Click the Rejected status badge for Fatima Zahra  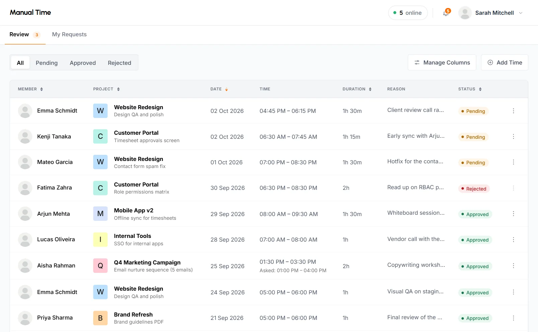pos(474,189)
